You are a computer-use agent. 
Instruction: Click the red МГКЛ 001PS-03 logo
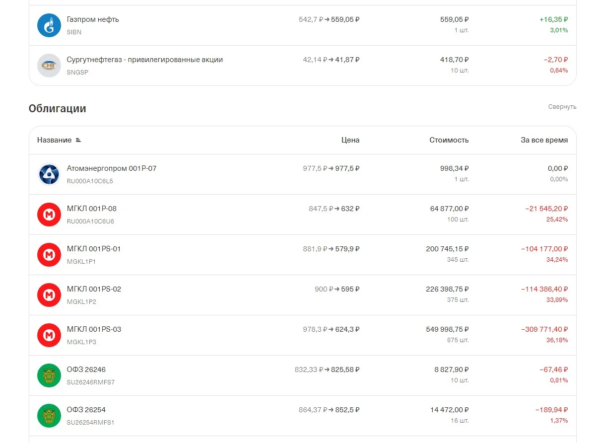(49, 335)
